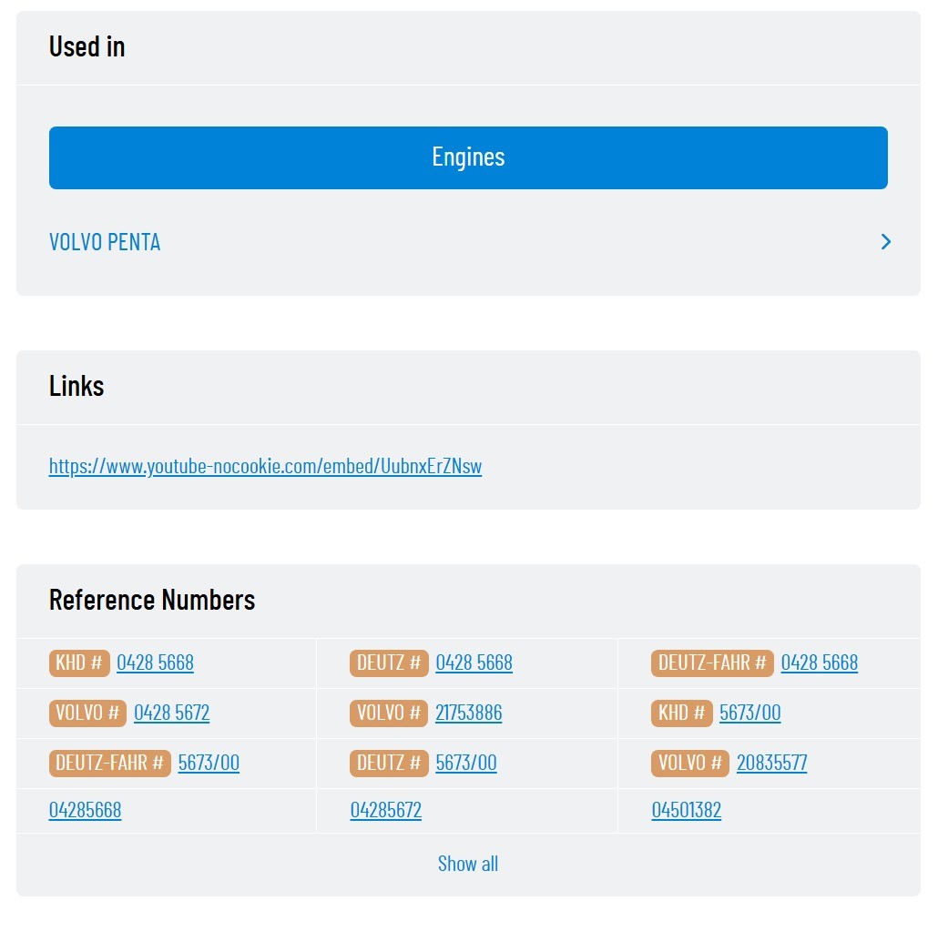
Task: Open VOLVO reference 20835577
Action: pos(771,763)
